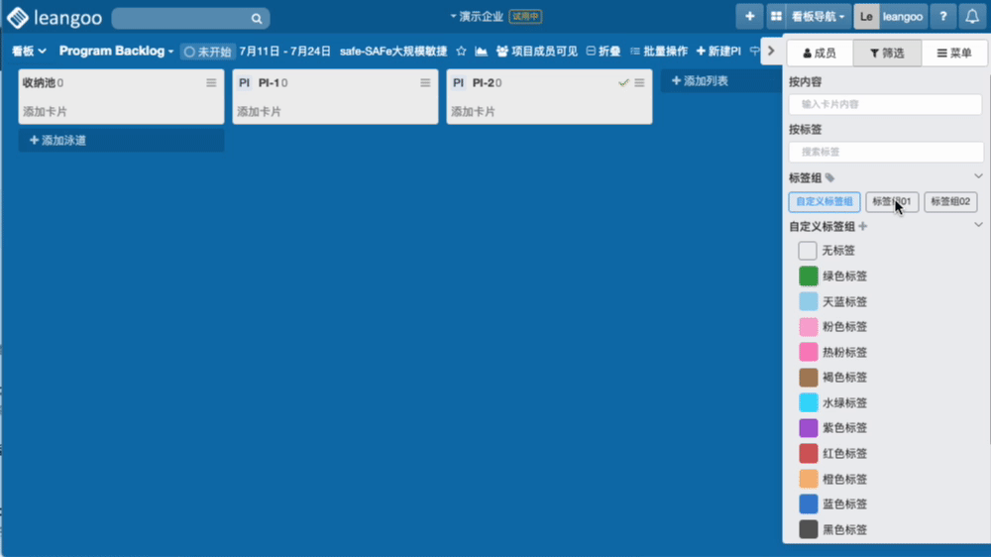991x557 pixels.
Task: Click the plus create icon in top bar
Action: pyautogui.click(x=749, y=17)
